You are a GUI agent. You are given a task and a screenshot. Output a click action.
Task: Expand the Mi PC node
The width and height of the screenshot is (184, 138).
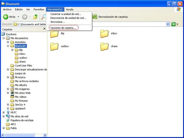pos(4,112)
